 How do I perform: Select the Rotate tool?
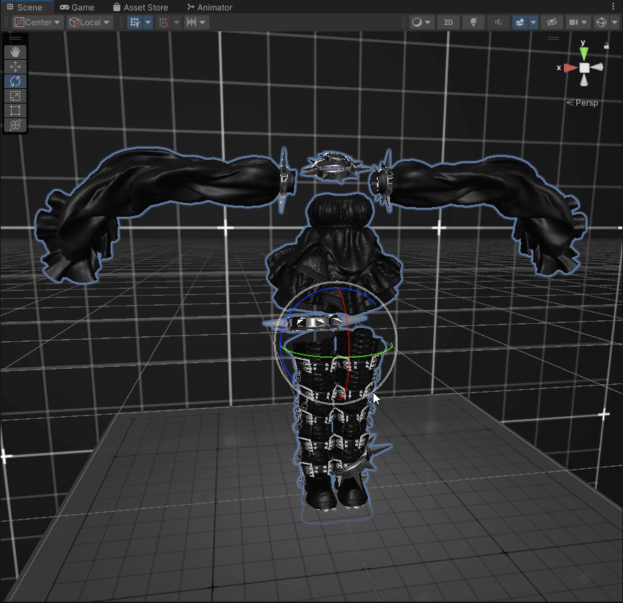[15, 81]
